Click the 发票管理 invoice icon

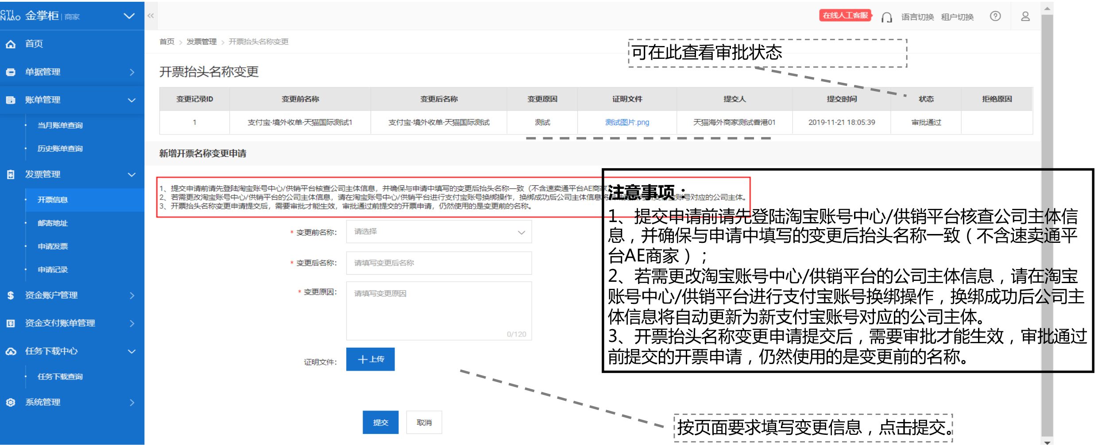click(x=11, y=174)
